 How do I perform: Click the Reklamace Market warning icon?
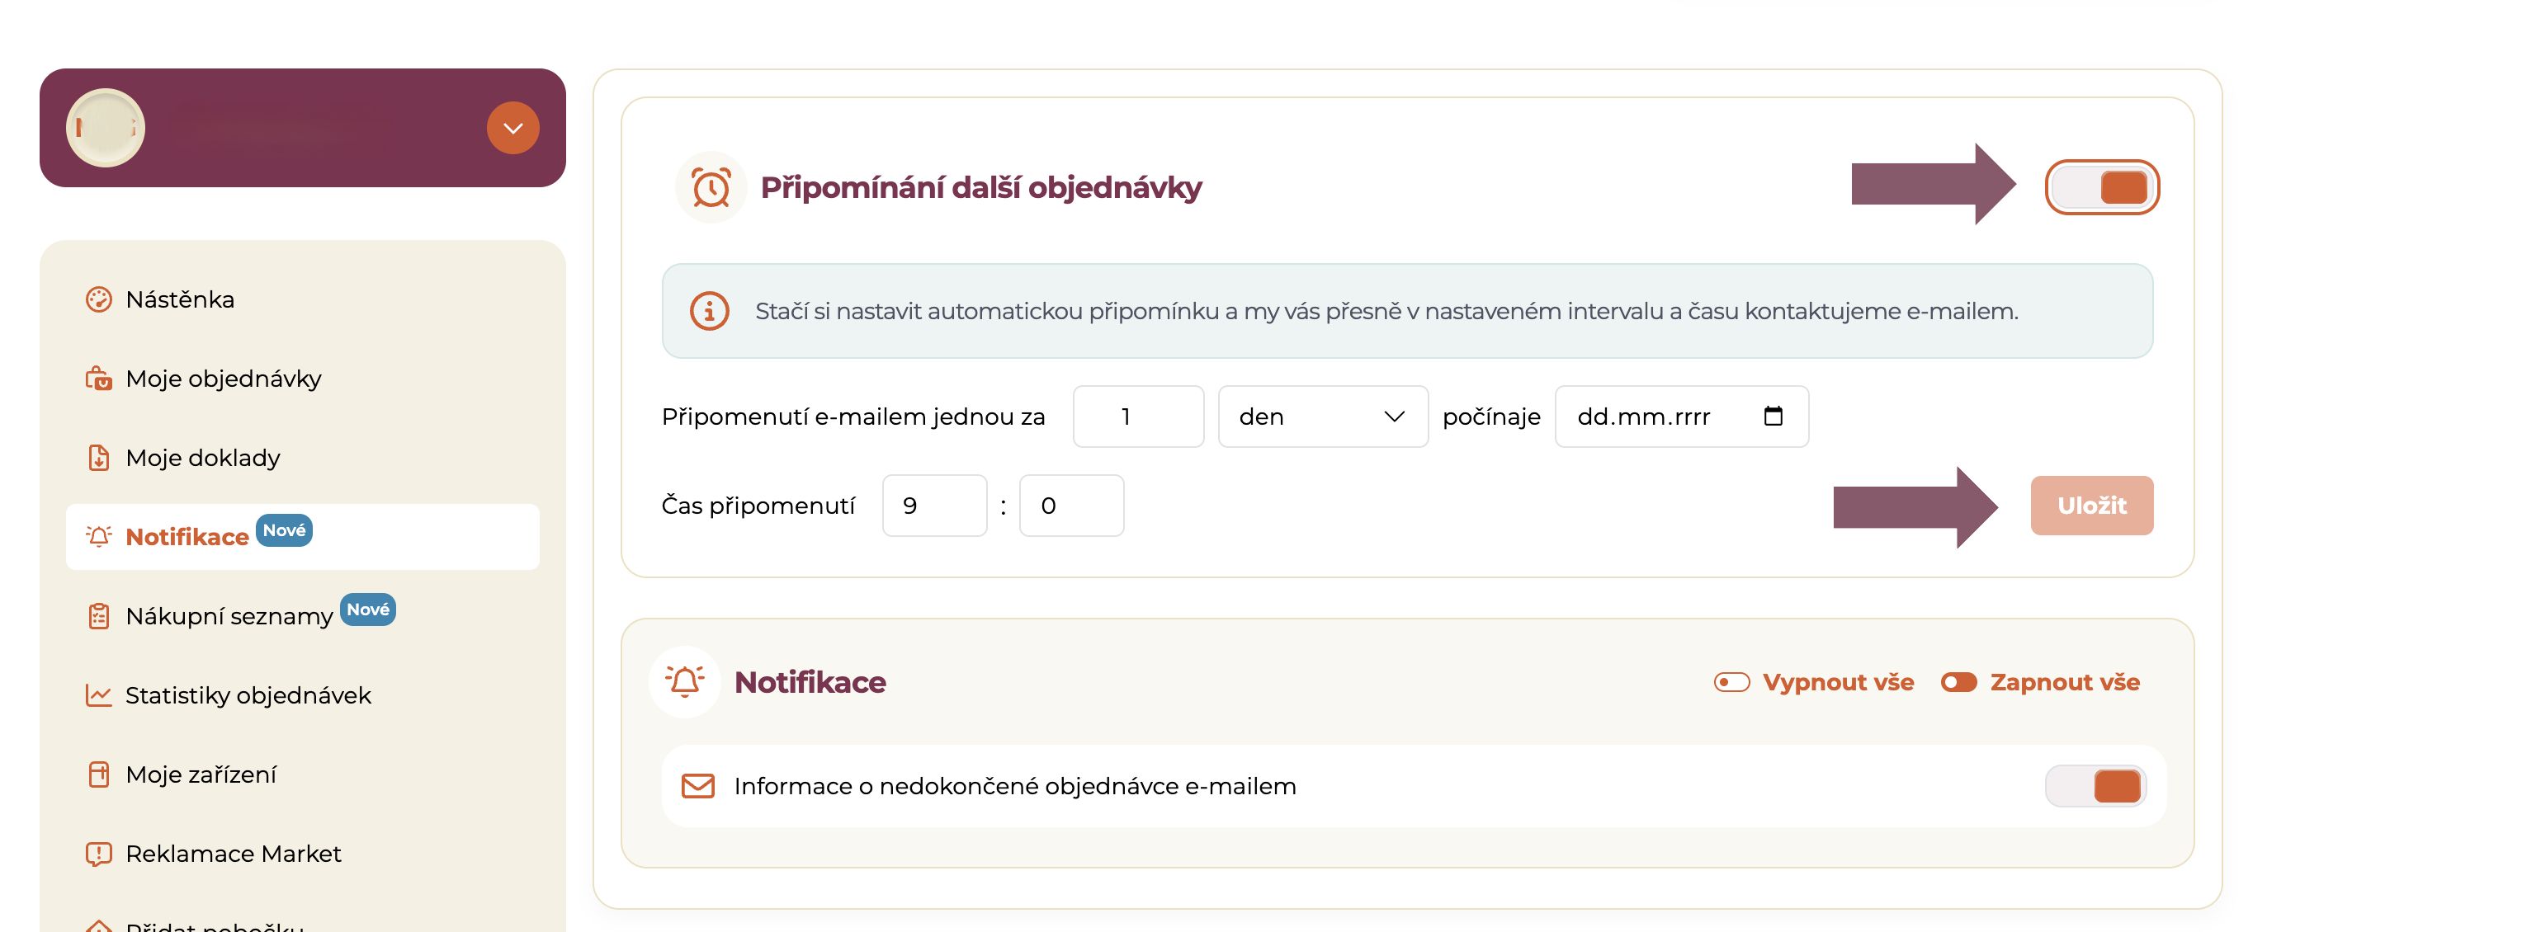pos(99,853)
